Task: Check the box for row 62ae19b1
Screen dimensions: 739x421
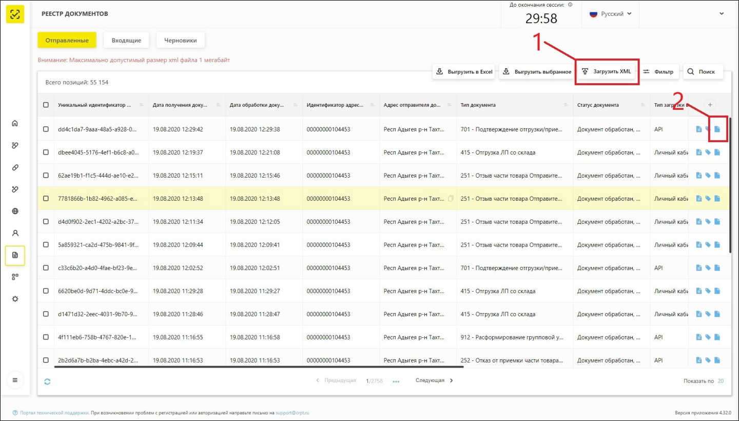Action: pos(46,175)
